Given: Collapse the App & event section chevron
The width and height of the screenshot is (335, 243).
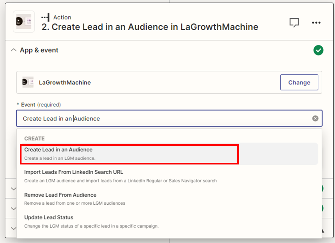Looking at the screenshot, I should point(14,50).
